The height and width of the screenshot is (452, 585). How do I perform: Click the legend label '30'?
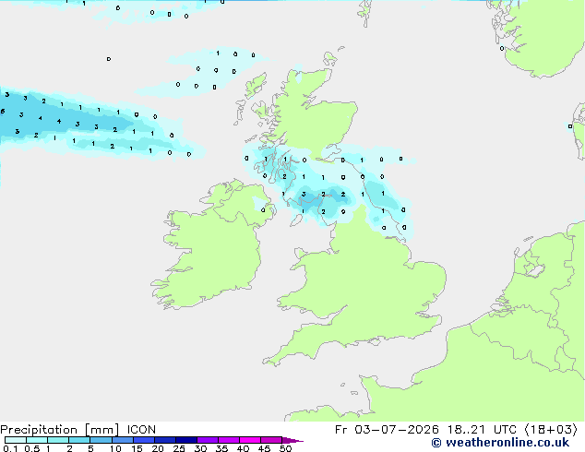click(200, 448)
